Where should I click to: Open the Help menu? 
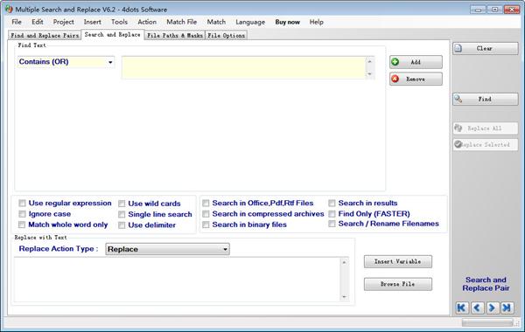point(317,22)
